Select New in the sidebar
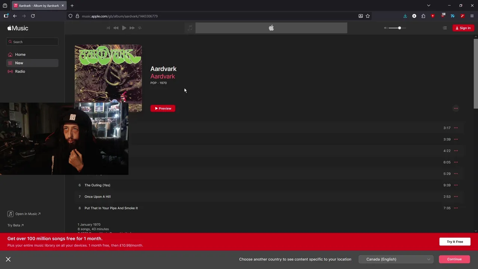 tap(32, 63)
